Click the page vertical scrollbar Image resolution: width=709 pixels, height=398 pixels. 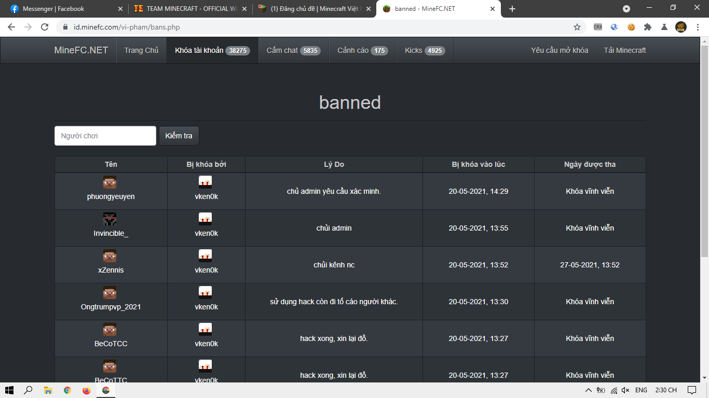coord(704,150)
